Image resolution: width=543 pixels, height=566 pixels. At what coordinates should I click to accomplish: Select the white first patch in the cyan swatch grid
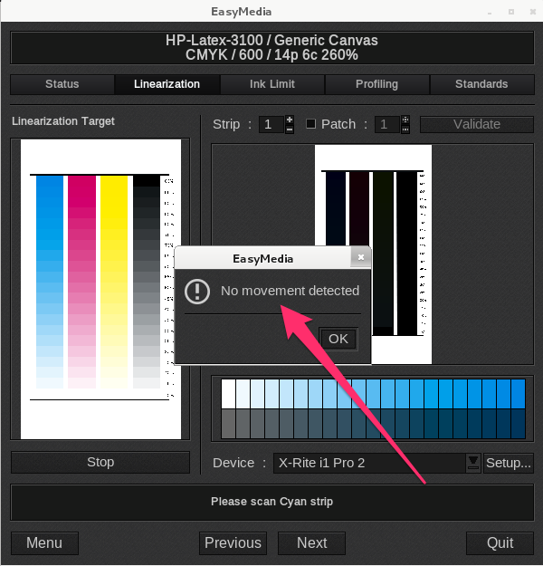(x=228, y=393)
